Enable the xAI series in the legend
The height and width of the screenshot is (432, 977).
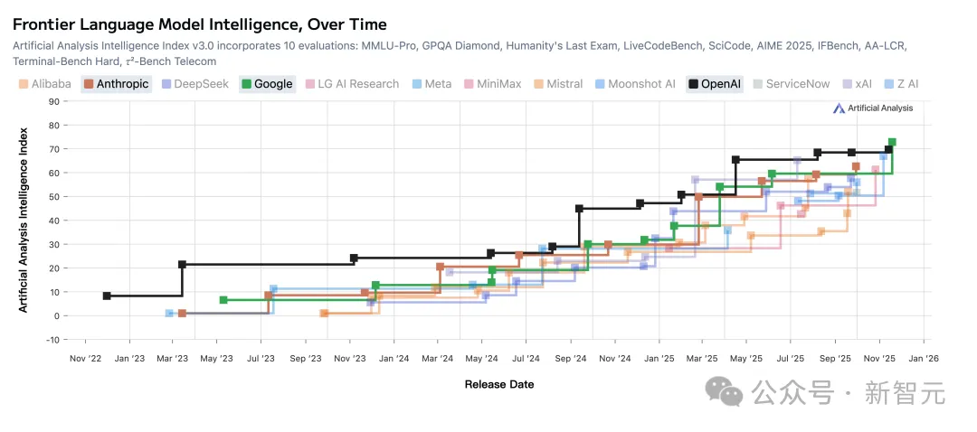(857, 84)
